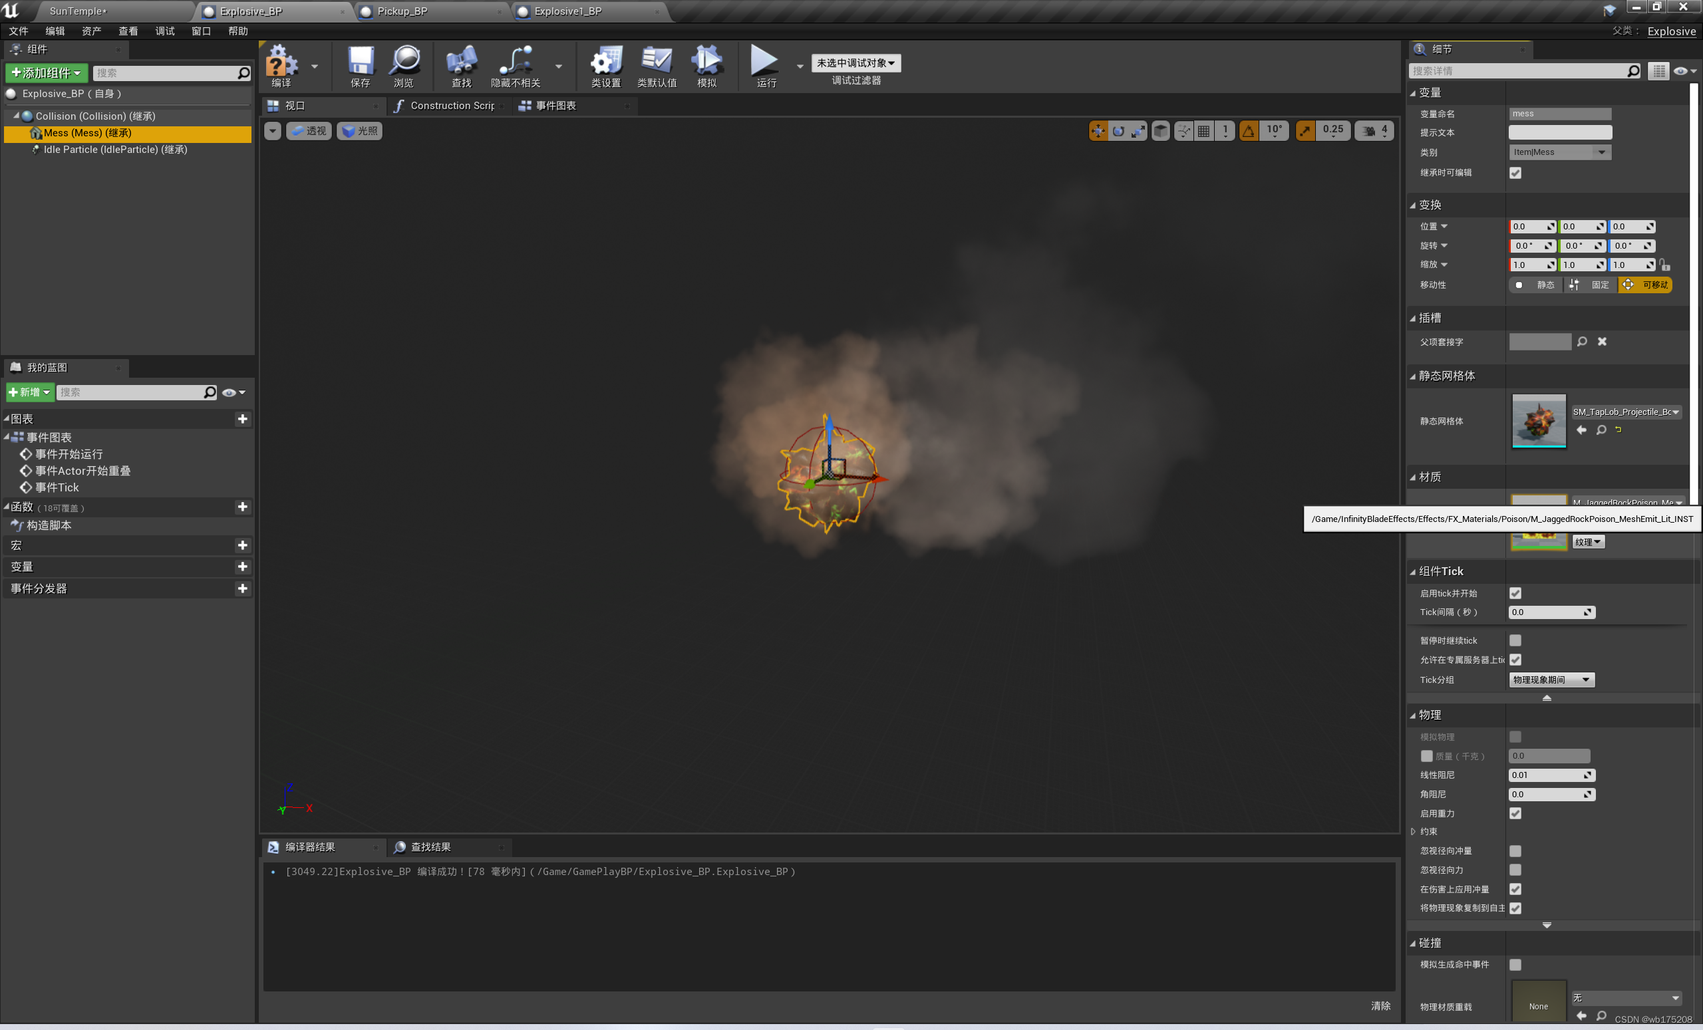Open SM_TapLob_Projectile static mesh dropdown
The height and width of the screenshot is (1030, 1703).
point(1626,412)
